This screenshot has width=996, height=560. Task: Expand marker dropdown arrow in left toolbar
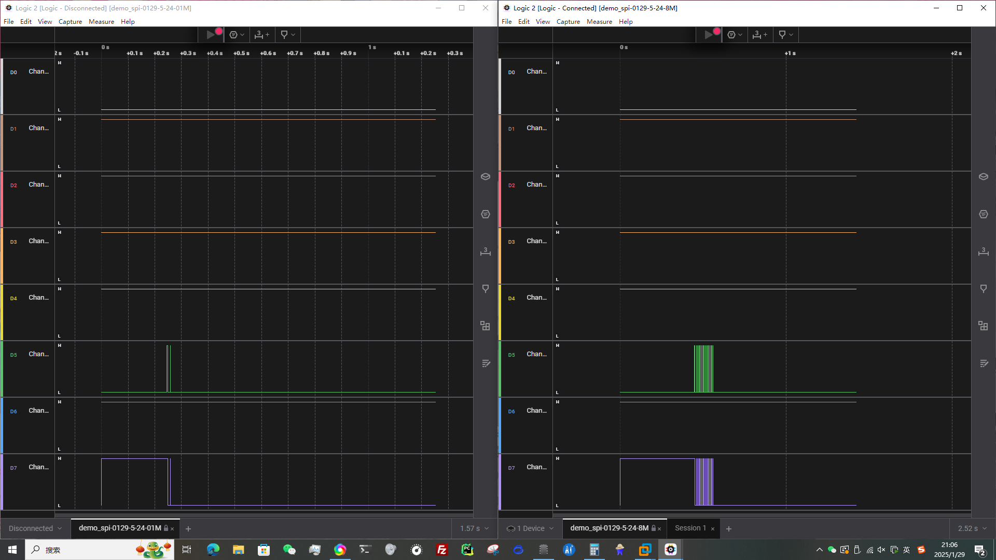tap(293, 35)
